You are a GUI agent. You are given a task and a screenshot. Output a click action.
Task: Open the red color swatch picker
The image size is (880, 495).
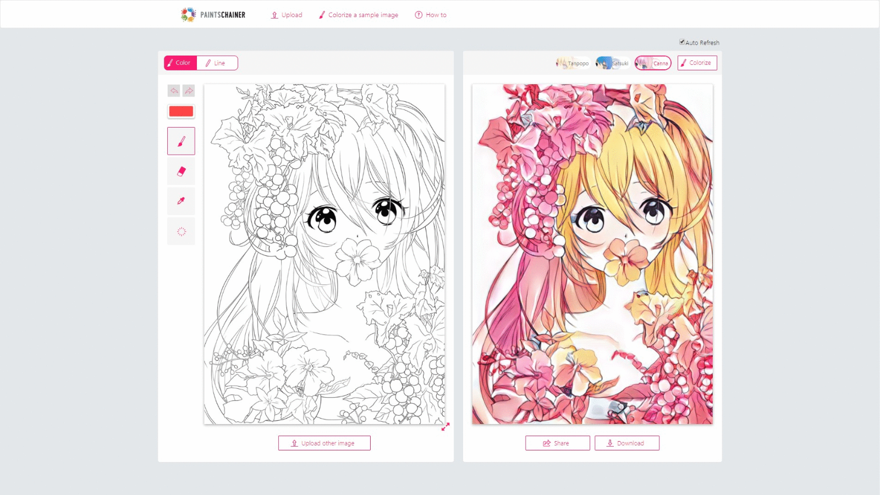(181, 112)
